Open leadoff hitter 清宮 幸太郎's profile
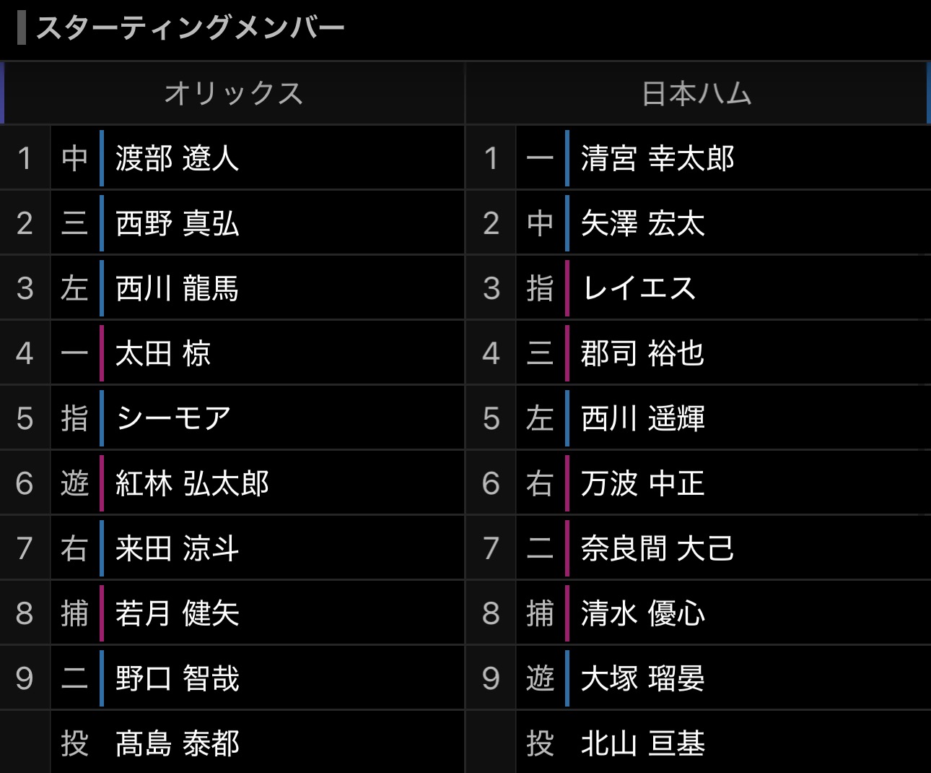This screenshot has height=773, width=931. click(x=657, y=158)
